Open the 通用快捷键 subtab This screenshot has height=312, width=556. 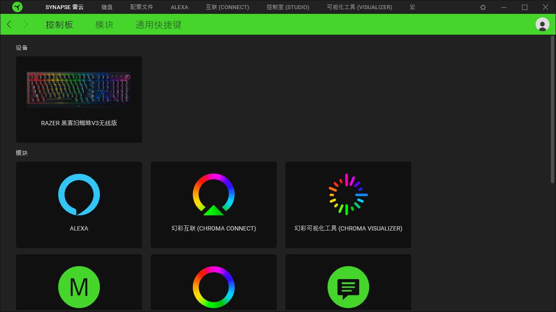[159, 25]
